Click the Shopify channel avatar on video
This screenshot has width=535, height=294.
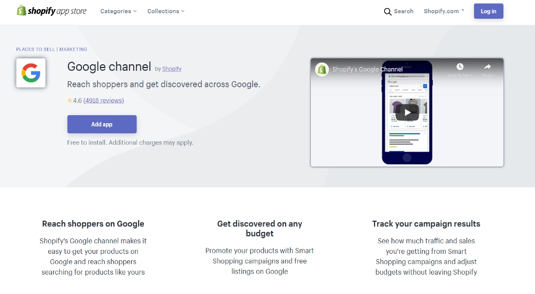[322, 69]
